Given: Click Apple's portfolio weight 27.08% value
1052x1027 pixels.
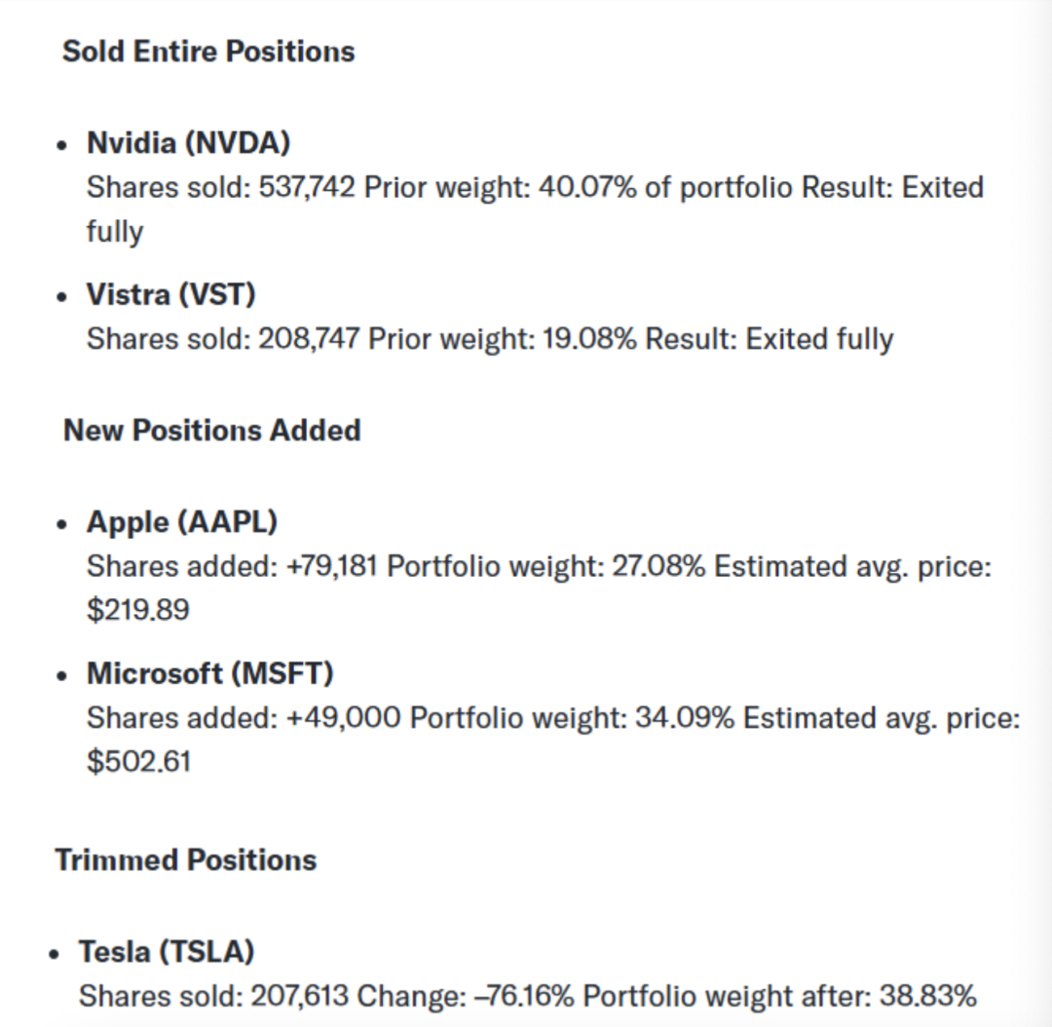Looking at the screenshot, I should 657,566.
